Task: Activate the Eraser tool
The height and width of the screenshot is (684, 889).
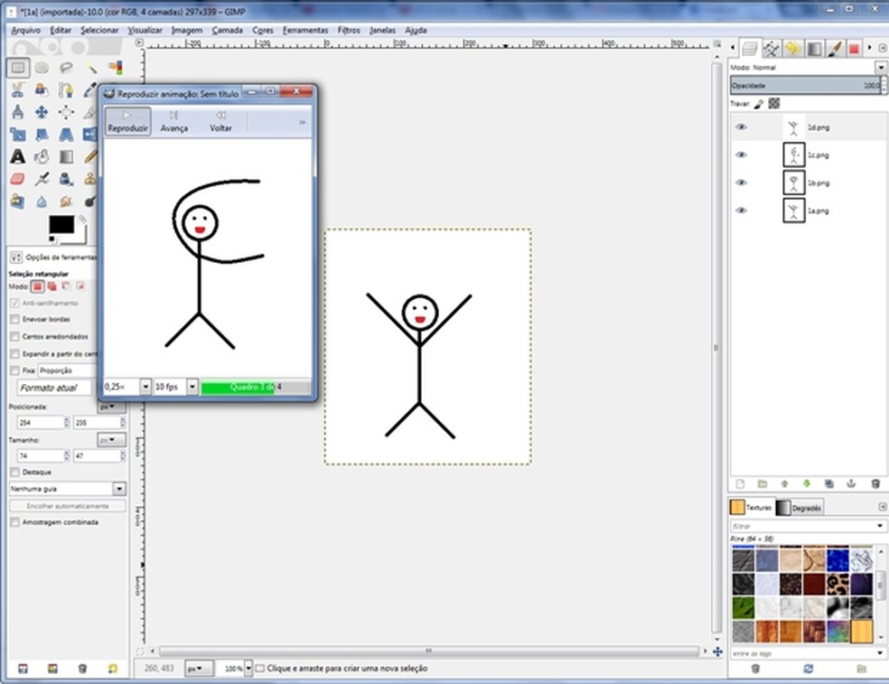Action: point(17,179)
